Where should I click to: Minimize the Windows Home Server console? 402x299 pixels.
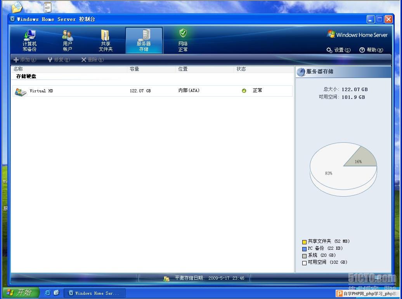[x=371, y=19]
